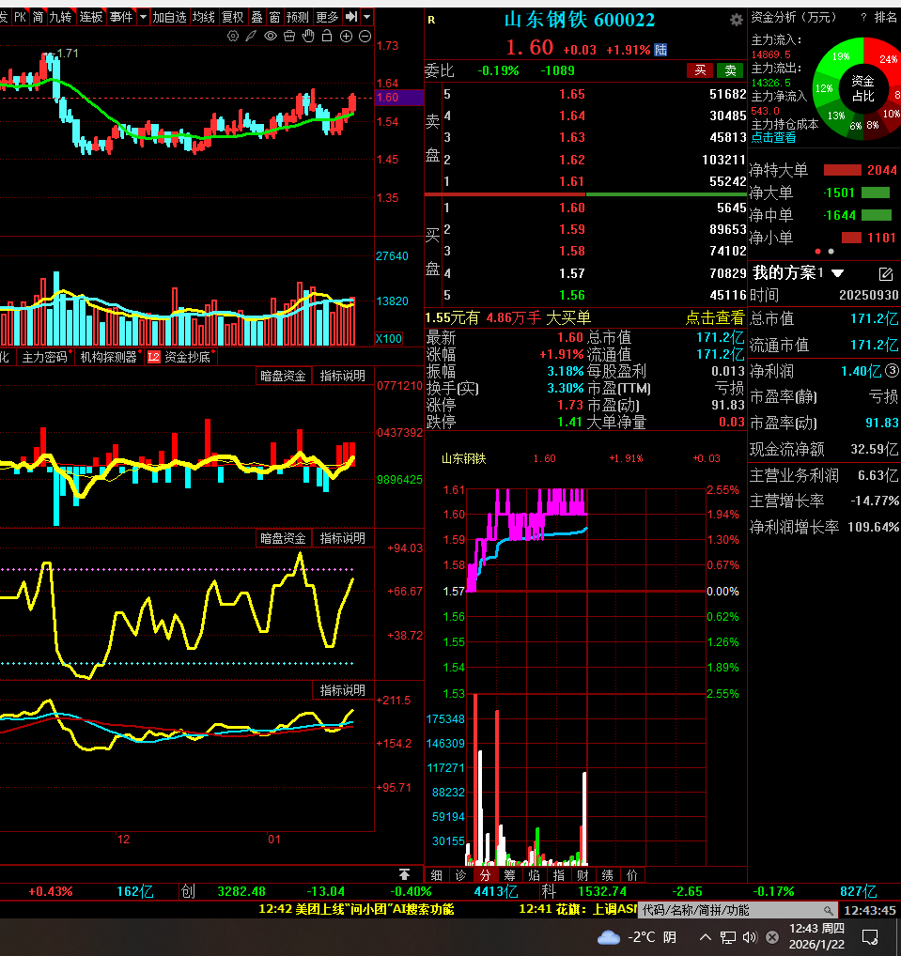This screenshot has height=956, width=901.
Task: Toggle the 连板 indicator
Action: [x=91, y=17]
